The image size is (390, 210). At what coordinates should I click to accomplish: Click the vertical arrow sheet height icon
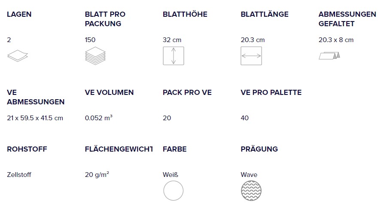(174, 56)
